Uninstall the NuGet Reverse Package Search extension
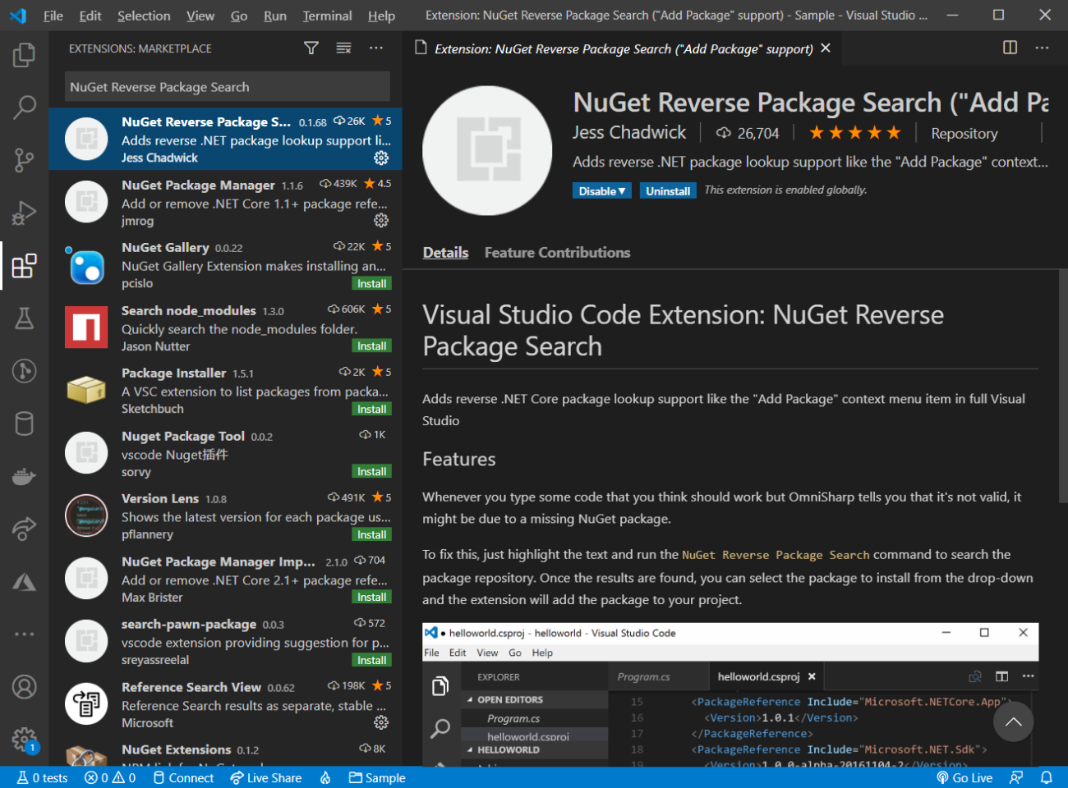 (x=668, y=190)
